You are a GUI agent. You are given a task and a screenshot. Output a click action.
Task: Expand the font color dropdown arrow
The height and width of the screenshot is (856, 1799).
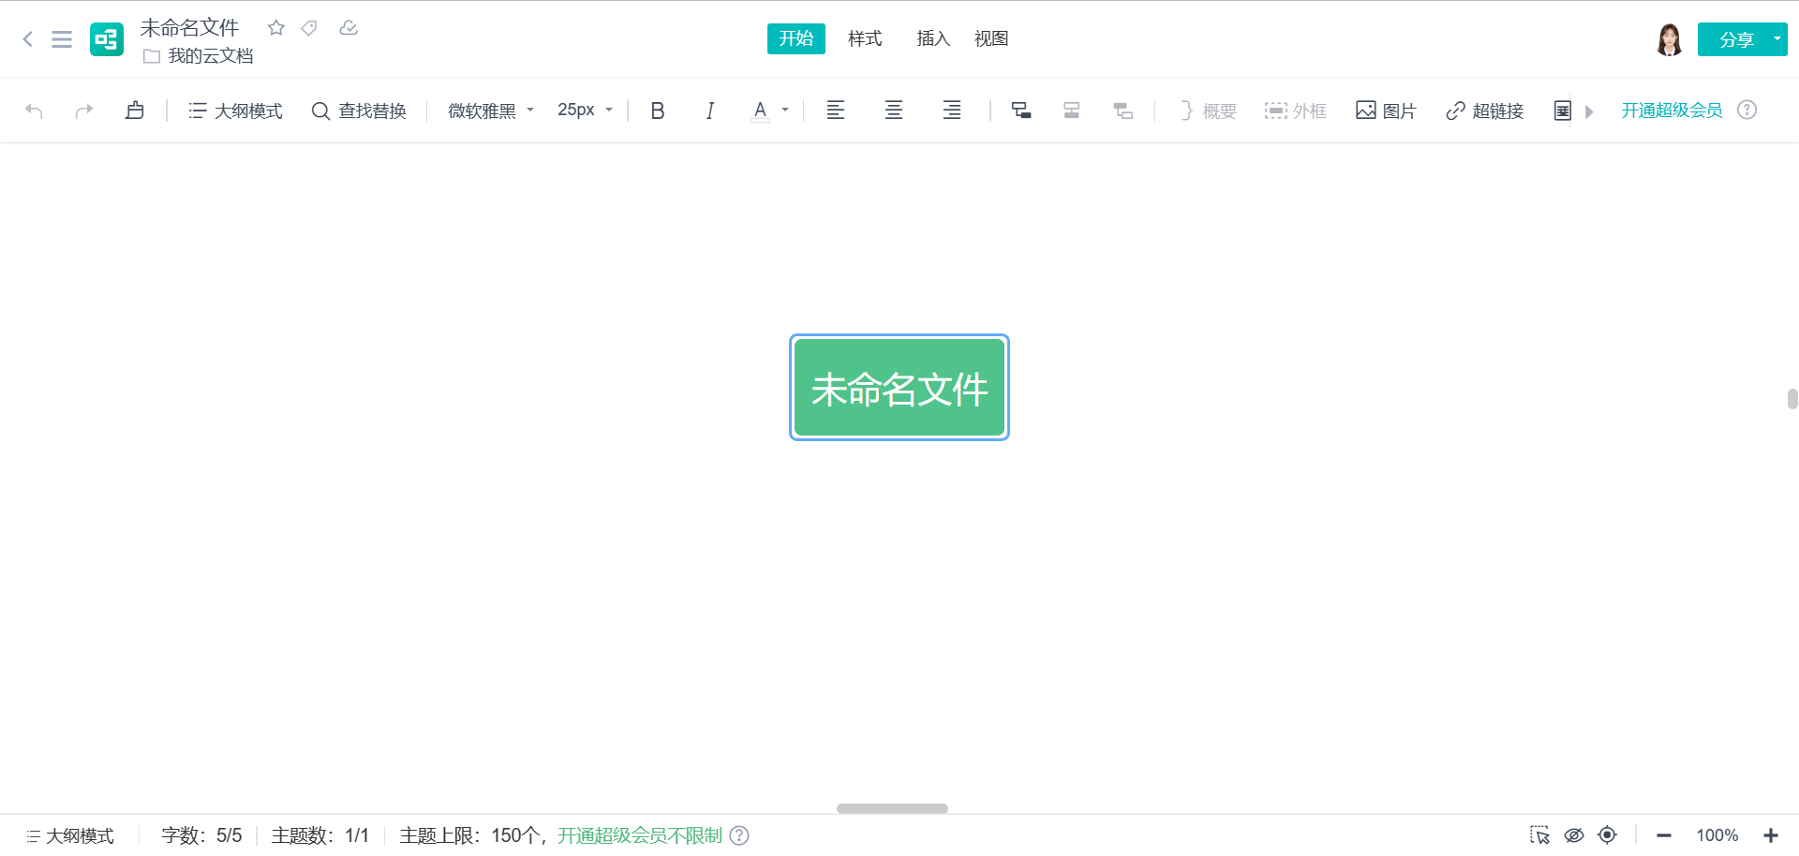click(785, 111)
